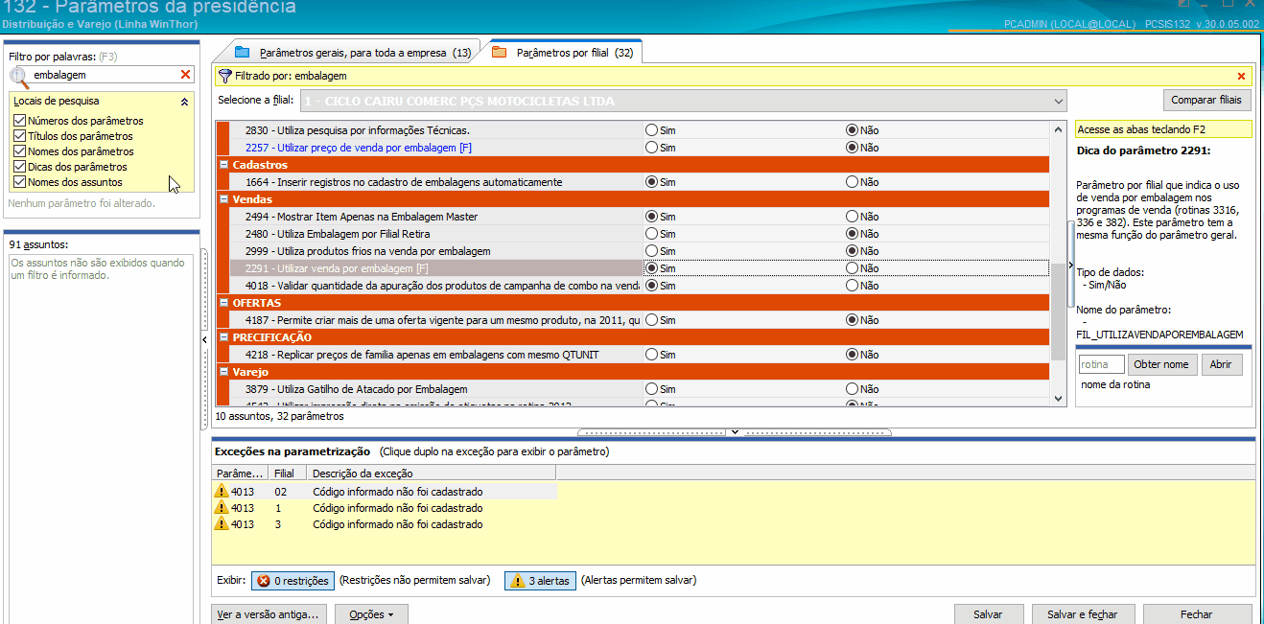Click the scroll-down arrow of parameter list
This screenshot has width=1264, height=624.
[x=1059, y=399]
